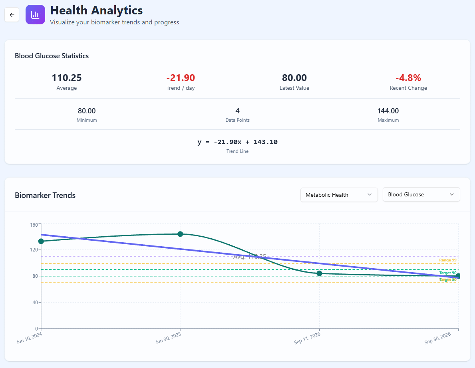Click the 110.25 average value
475x368 pixels.
point(67,78)
